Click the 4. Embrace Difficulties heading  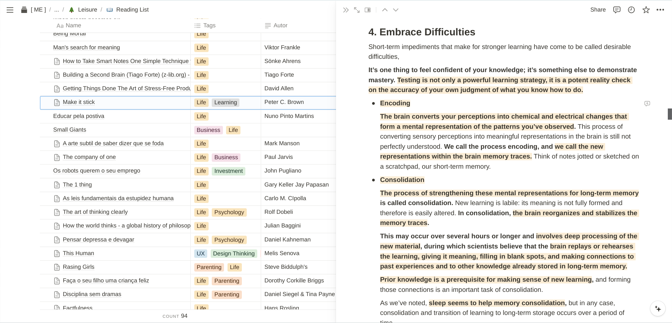pos(421,32)
